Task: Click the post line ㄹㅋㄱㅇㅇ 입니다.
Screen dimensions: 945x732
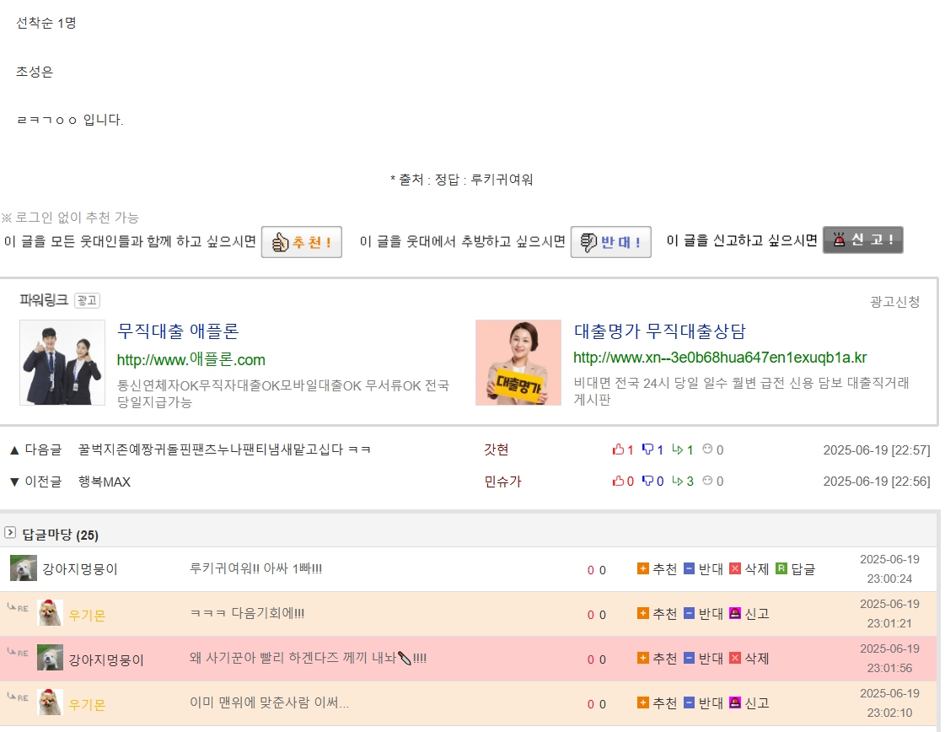Action: click(70, 120)
